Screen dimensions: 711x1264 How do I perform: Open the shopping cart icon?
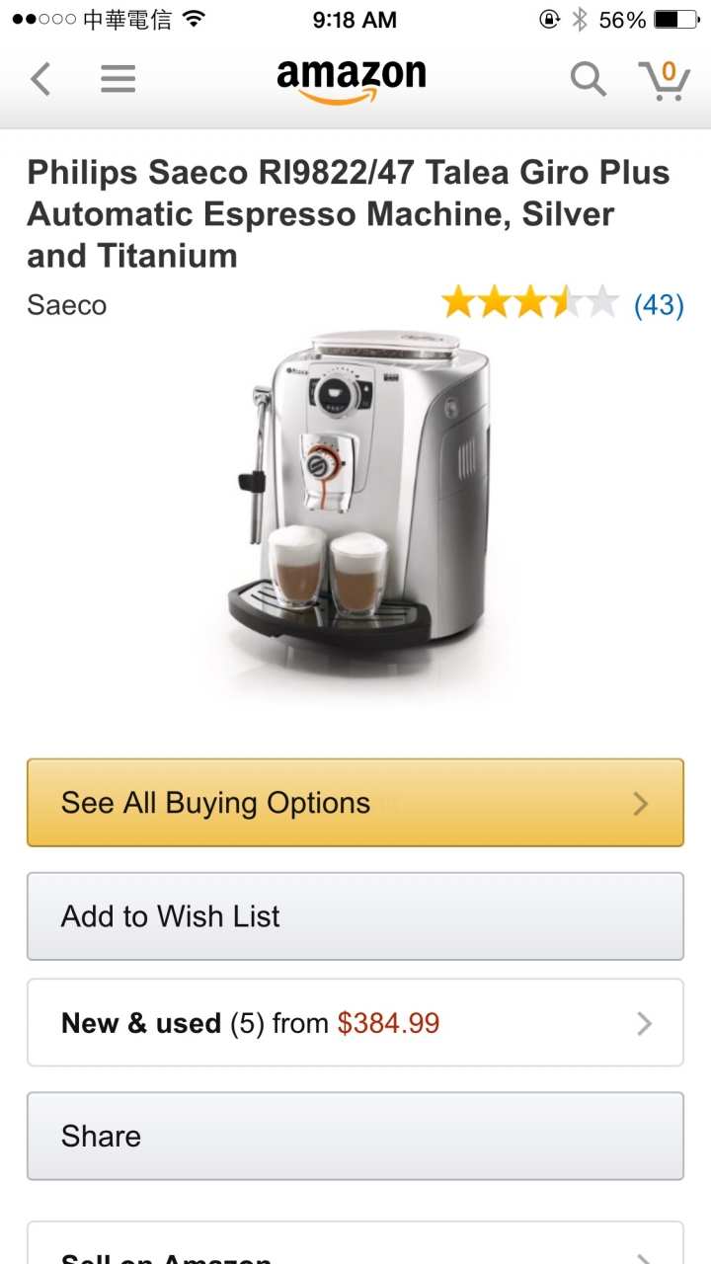click(x=664, y=80)
